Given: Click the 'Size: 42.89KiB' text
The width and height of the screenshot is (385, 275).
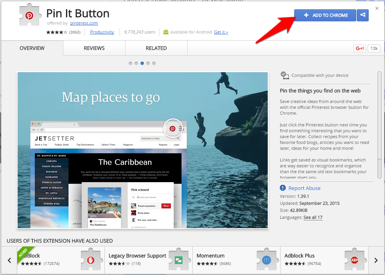Looking at the screenshot, I should pyautogui.click(x=294, y=210).
